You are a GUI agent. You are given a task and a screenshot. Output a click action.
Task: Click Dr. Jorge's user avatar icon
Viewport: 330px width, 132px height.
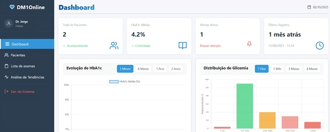(x=9, y=24)
